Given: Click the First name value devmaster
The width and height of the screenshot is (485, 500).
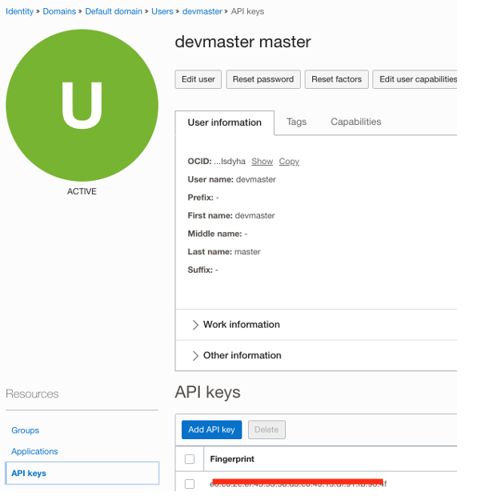Looking at the screenshot, I should [x=255, y=216].
